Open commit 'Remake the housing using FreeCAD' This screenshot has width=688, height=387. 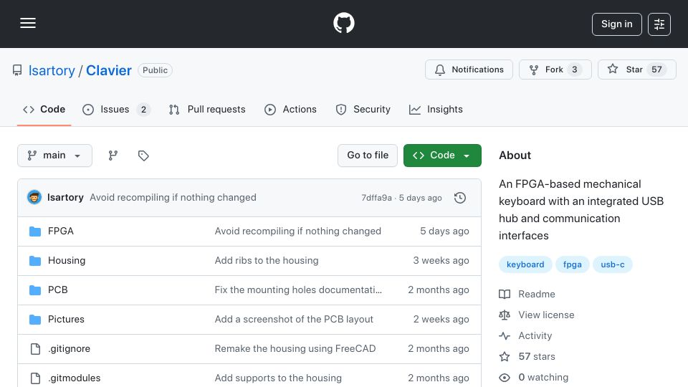(x=295, y=349)
